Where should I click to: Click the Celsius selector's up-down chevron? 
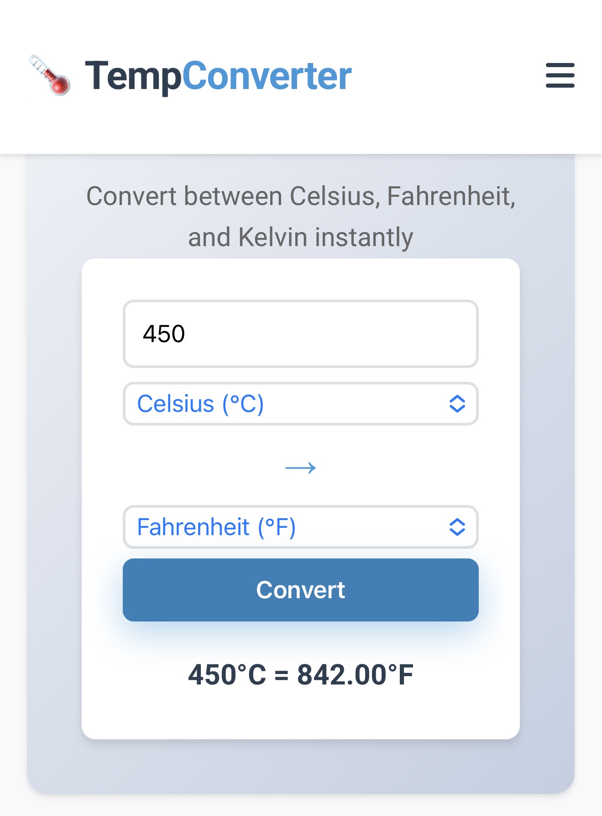(x=457, y=404)
